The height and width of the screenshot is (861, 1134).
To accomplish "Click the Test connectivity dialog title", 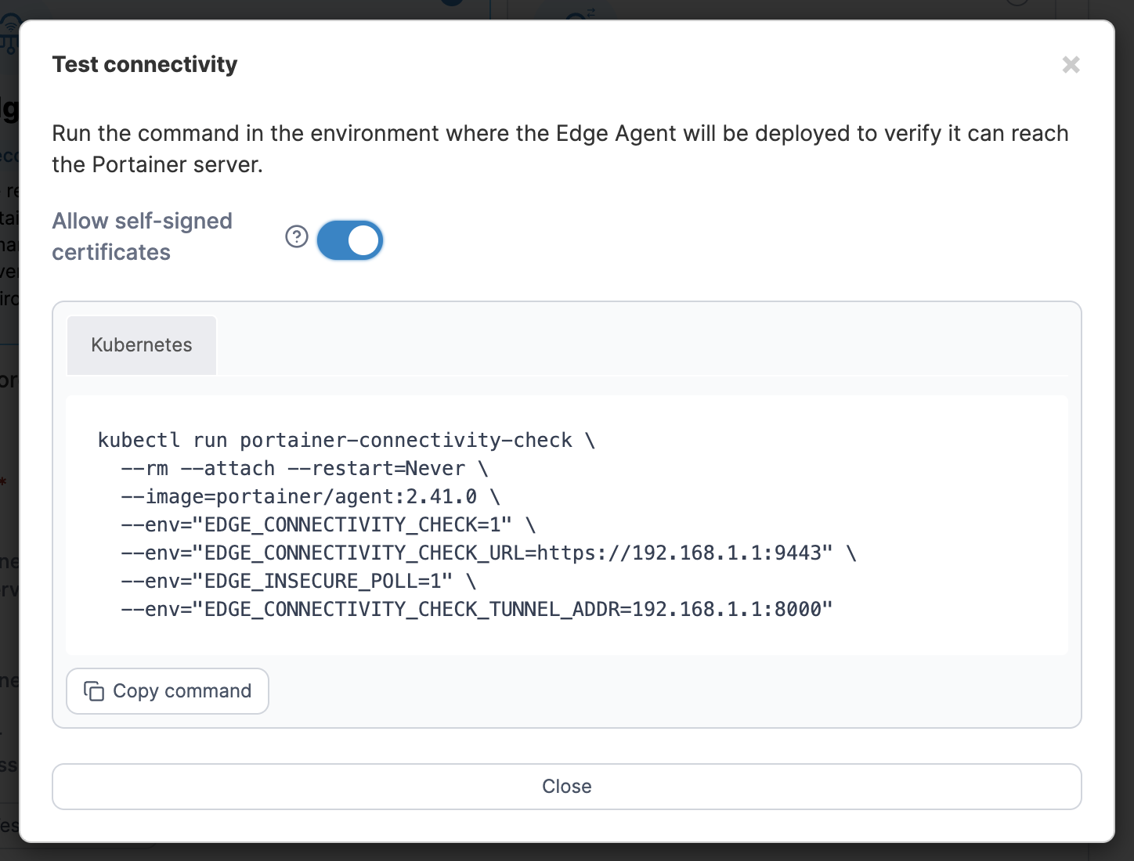I will pyautogui.click(x=145, y=64).
